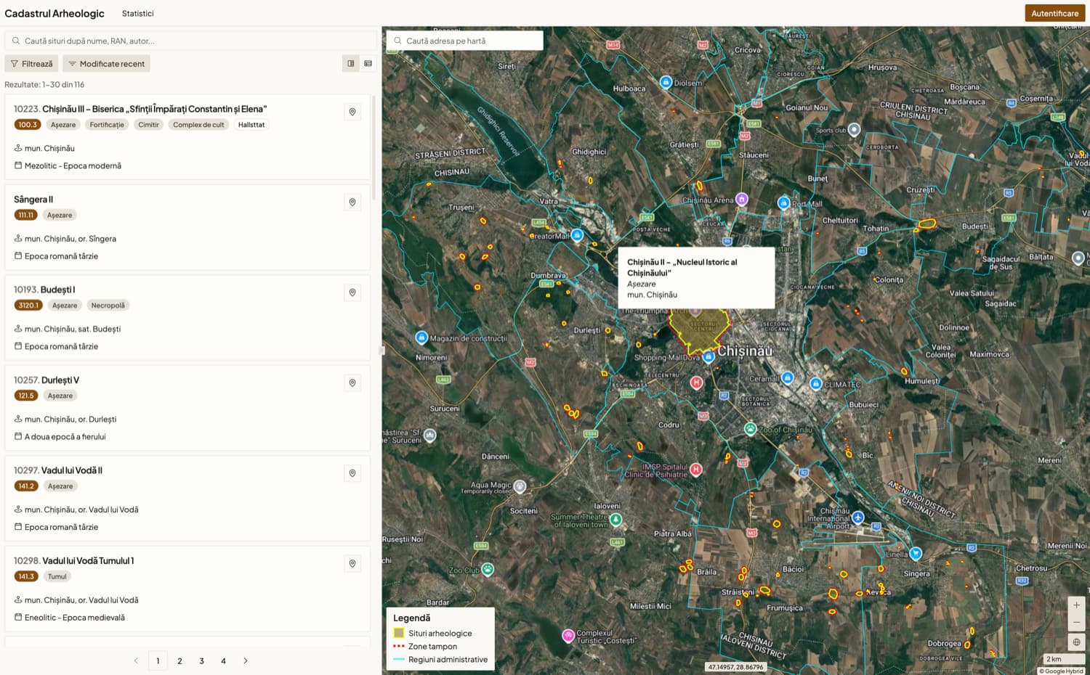
Task: Locate Vadul lui Vodă II on map
Action: tap(352, 473)
